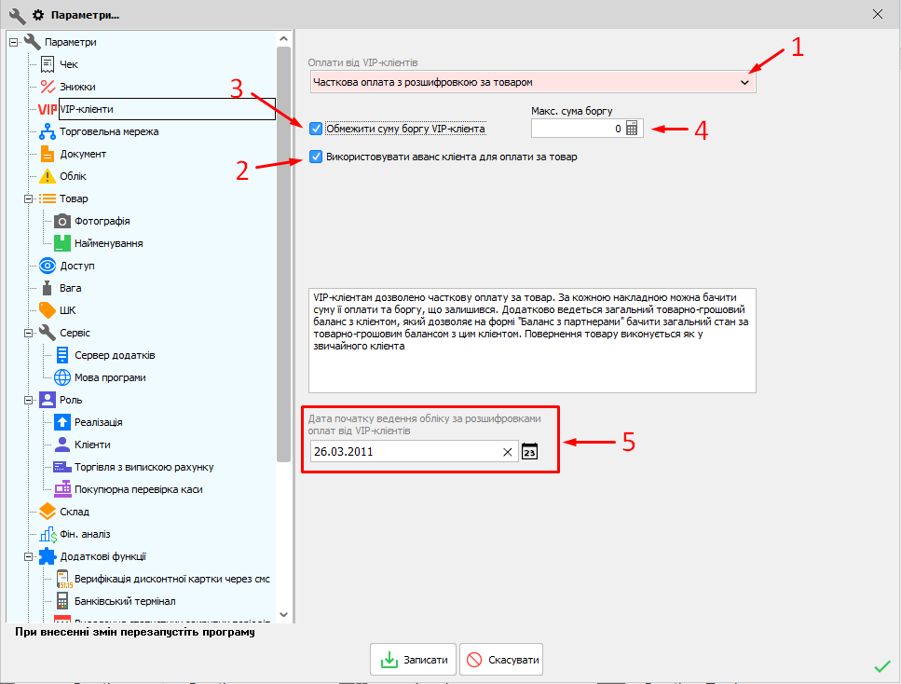This screenshot has width=901, height=684.
Task: Click the Доступ eye icon in tree
Action: pyautogui.click(x=48, y=266)
